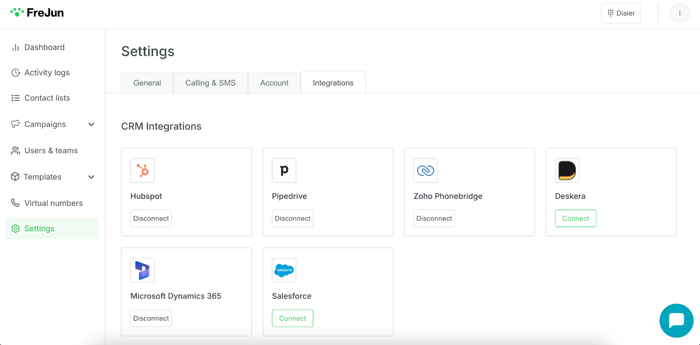Click the Campaigns label in sidebar

pyautogui.click(x=45, y=124)
